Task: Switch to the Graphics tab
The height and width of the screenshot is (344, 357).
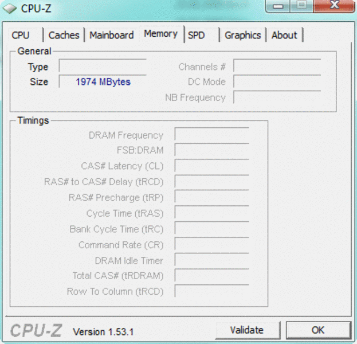Action: tap(243, 35)
